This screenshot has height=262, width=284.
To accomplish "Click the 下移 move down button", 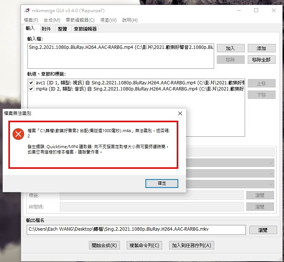I will pyautogui.click(x=261, y=95).
